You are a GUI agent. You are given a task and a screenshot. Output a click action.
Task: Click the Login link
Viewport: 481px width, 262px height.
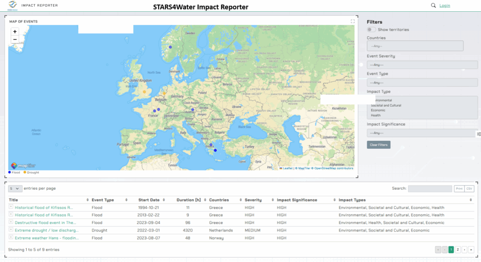444,6
